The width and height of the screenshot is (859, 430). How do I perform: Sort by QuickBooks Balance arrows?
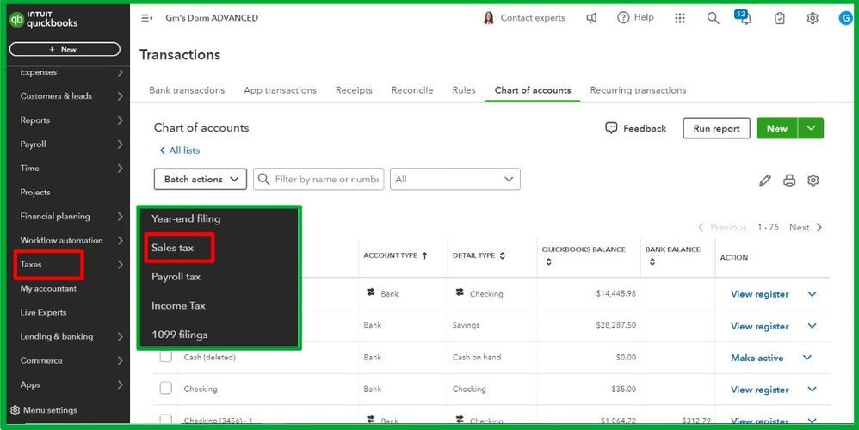(548, 262)
